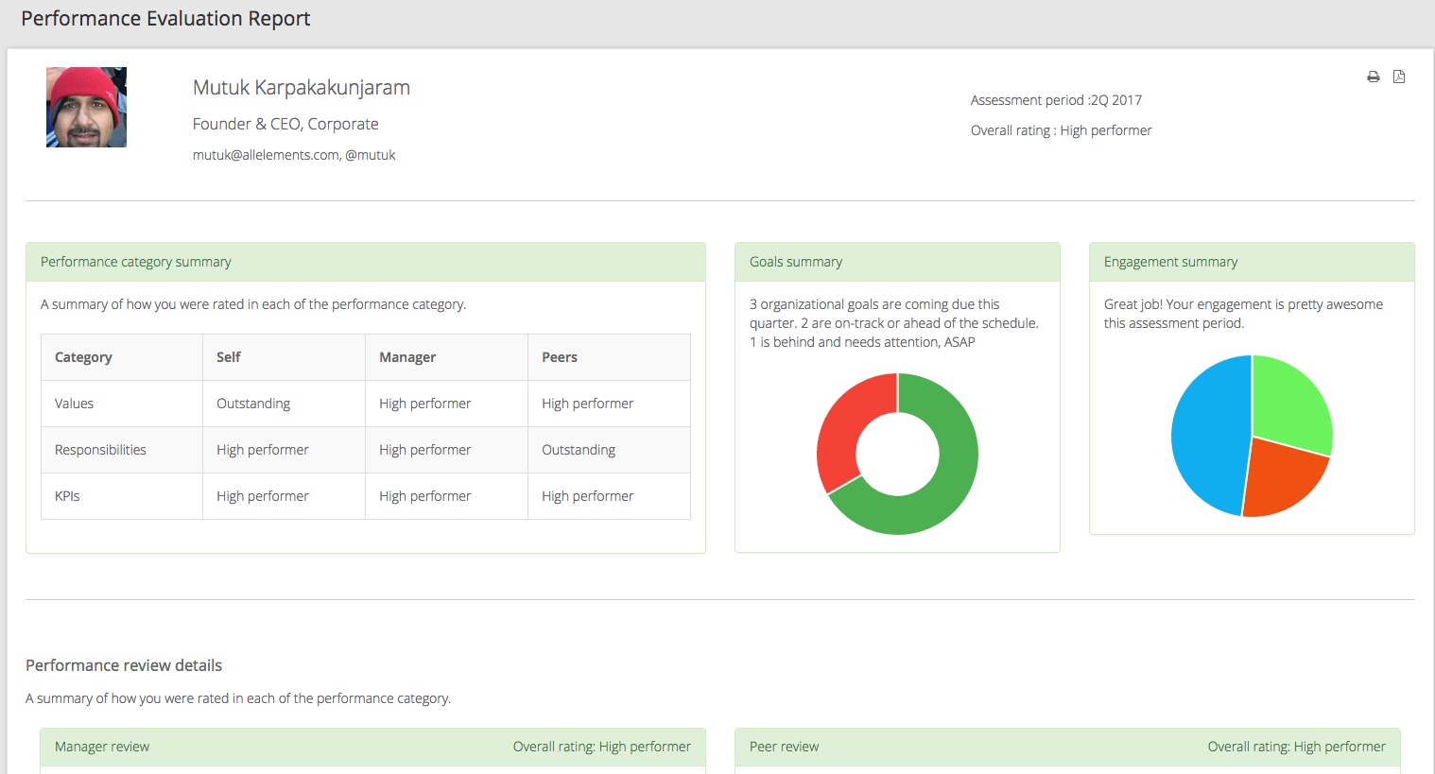Click the Values peers rating High performer
Viewport: 1435px width, 774px height.
pyautogui.click(x=587, y=404)
